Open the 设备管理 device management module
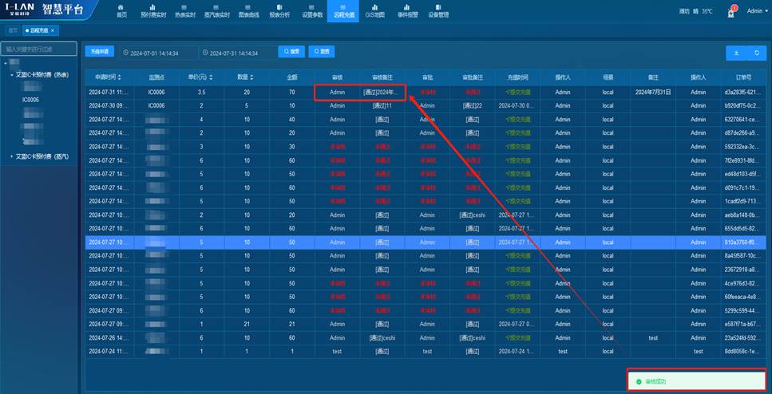 click(x=438, y=10)
